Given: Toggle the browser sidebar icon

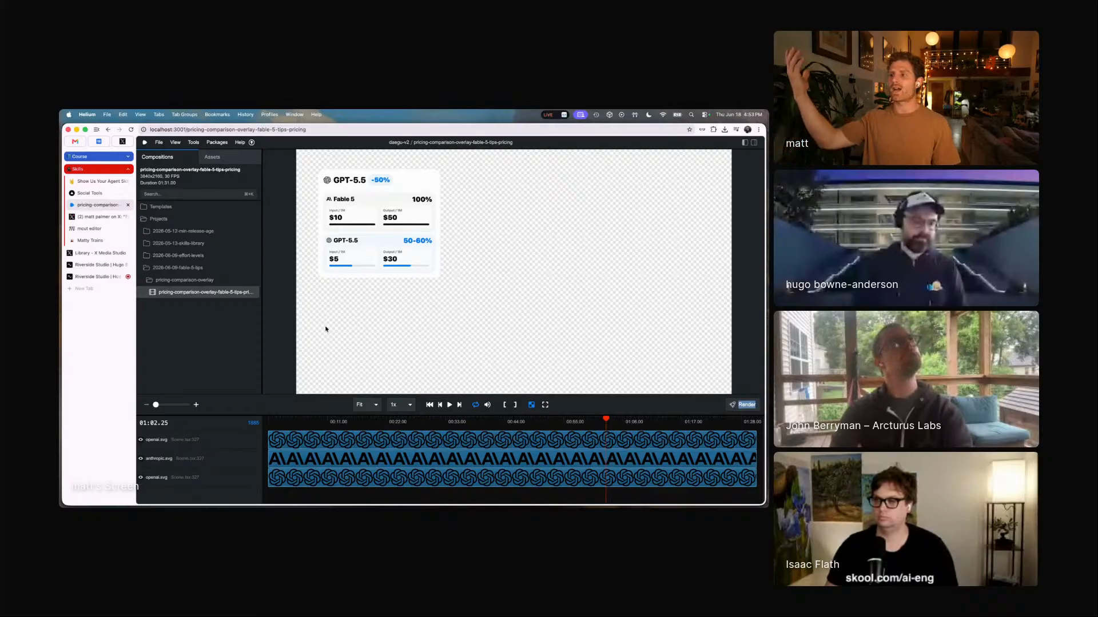Looking at the screenshot, I should pos(97,130).
